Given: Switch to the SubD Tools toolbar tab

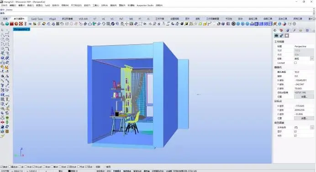Looking at the screenshot, I should (37, 19).
